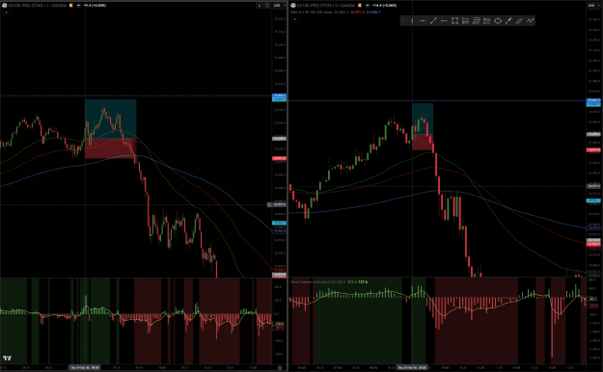Open time axis settings icon on left chart
This screenshot has height=372, width=603.
point(280,368)
